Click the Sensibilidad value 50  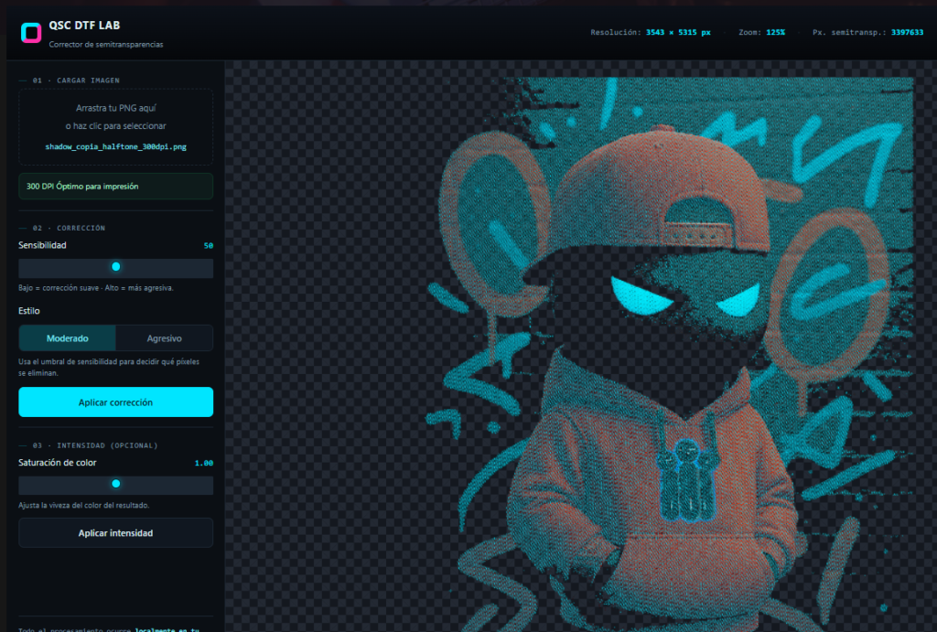point(208,245)
